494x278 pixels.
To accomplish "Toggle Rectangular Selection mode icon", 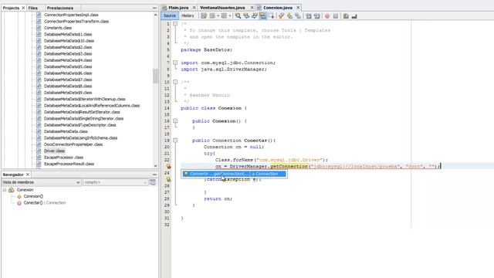I will point(271,15).
